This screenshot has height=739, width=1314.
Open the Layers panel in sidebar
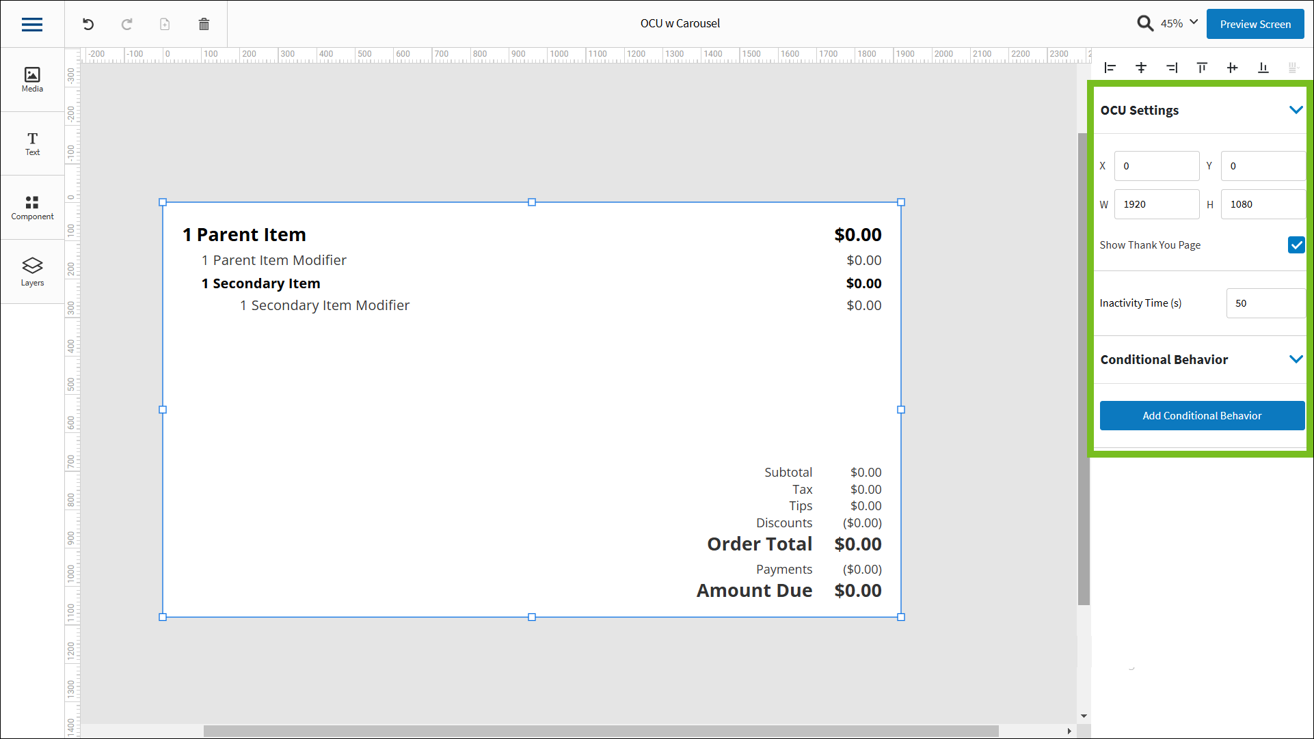[32, 272]
